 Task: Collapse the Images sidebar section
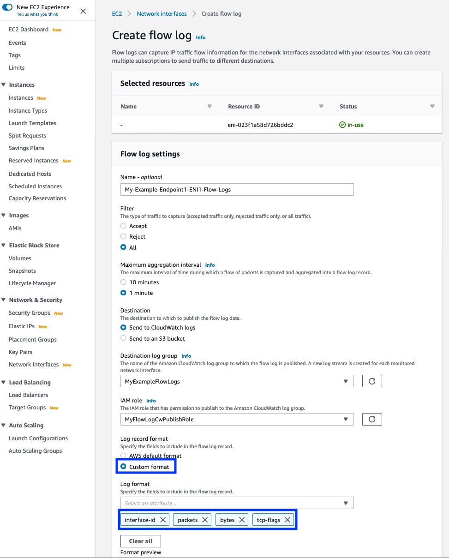click(x=4, y=216)
